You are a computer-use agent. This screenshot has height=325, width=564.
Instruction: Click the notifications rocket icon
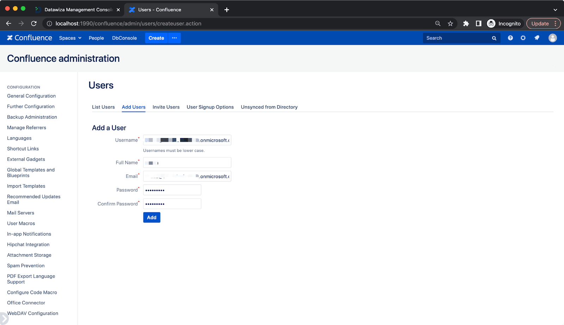(537, 38)
